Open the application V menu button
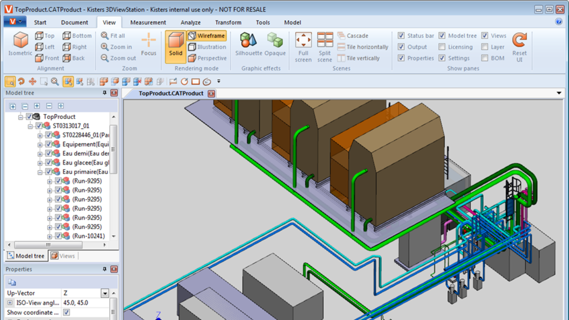The height and width of the screenshot is (320, 569). pos(14,22)
